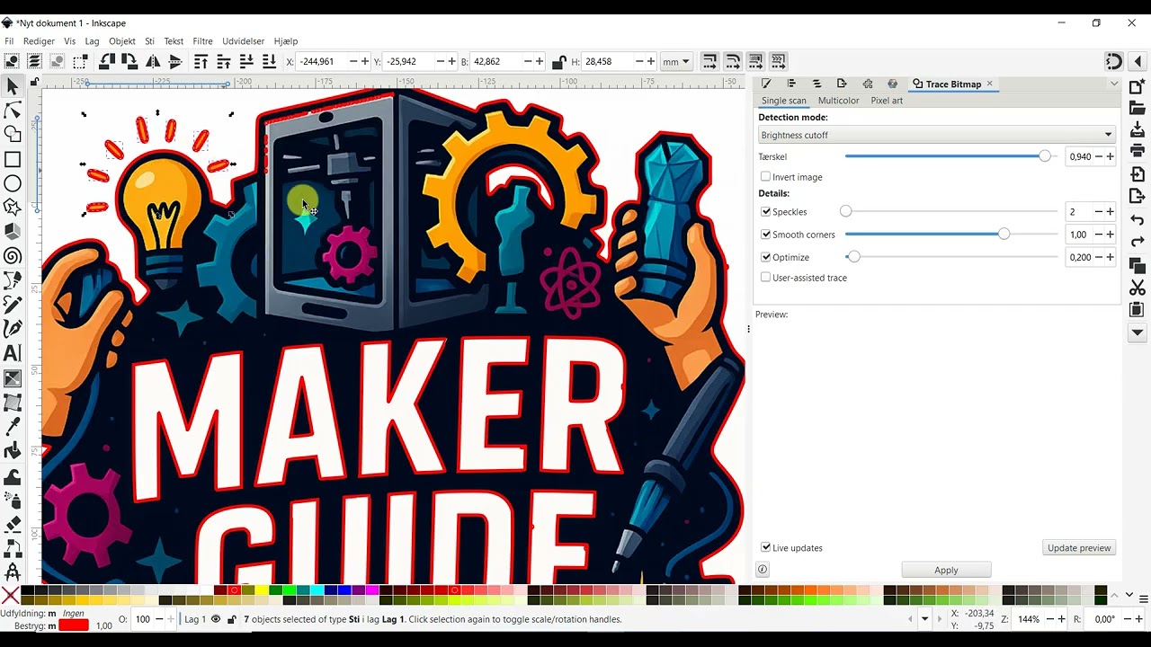Screen dimensions: 1151x647
Task: Increase Tærskel value with plus button
Action: point(1111,157)
